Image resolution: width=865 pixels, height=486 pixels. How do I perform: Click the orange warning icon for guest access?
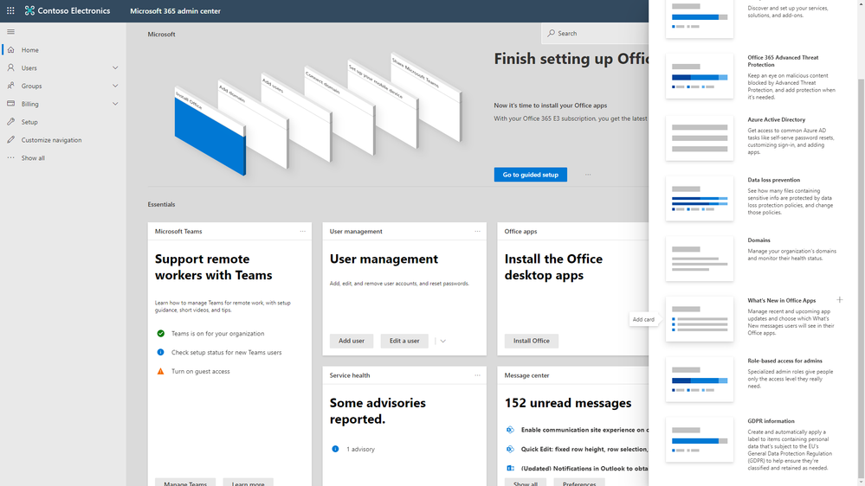click(x=160, y=371)
